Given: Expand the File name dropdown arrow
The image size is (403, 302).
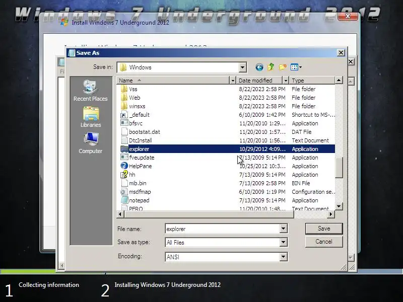Looking at the screenshot, I should [x=283, y=229].
